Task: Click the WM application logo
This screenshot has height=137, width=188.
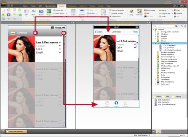Action: [3, 3]
